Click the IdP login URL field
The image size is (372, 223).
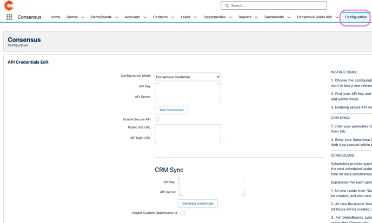(x=188, y=139)
